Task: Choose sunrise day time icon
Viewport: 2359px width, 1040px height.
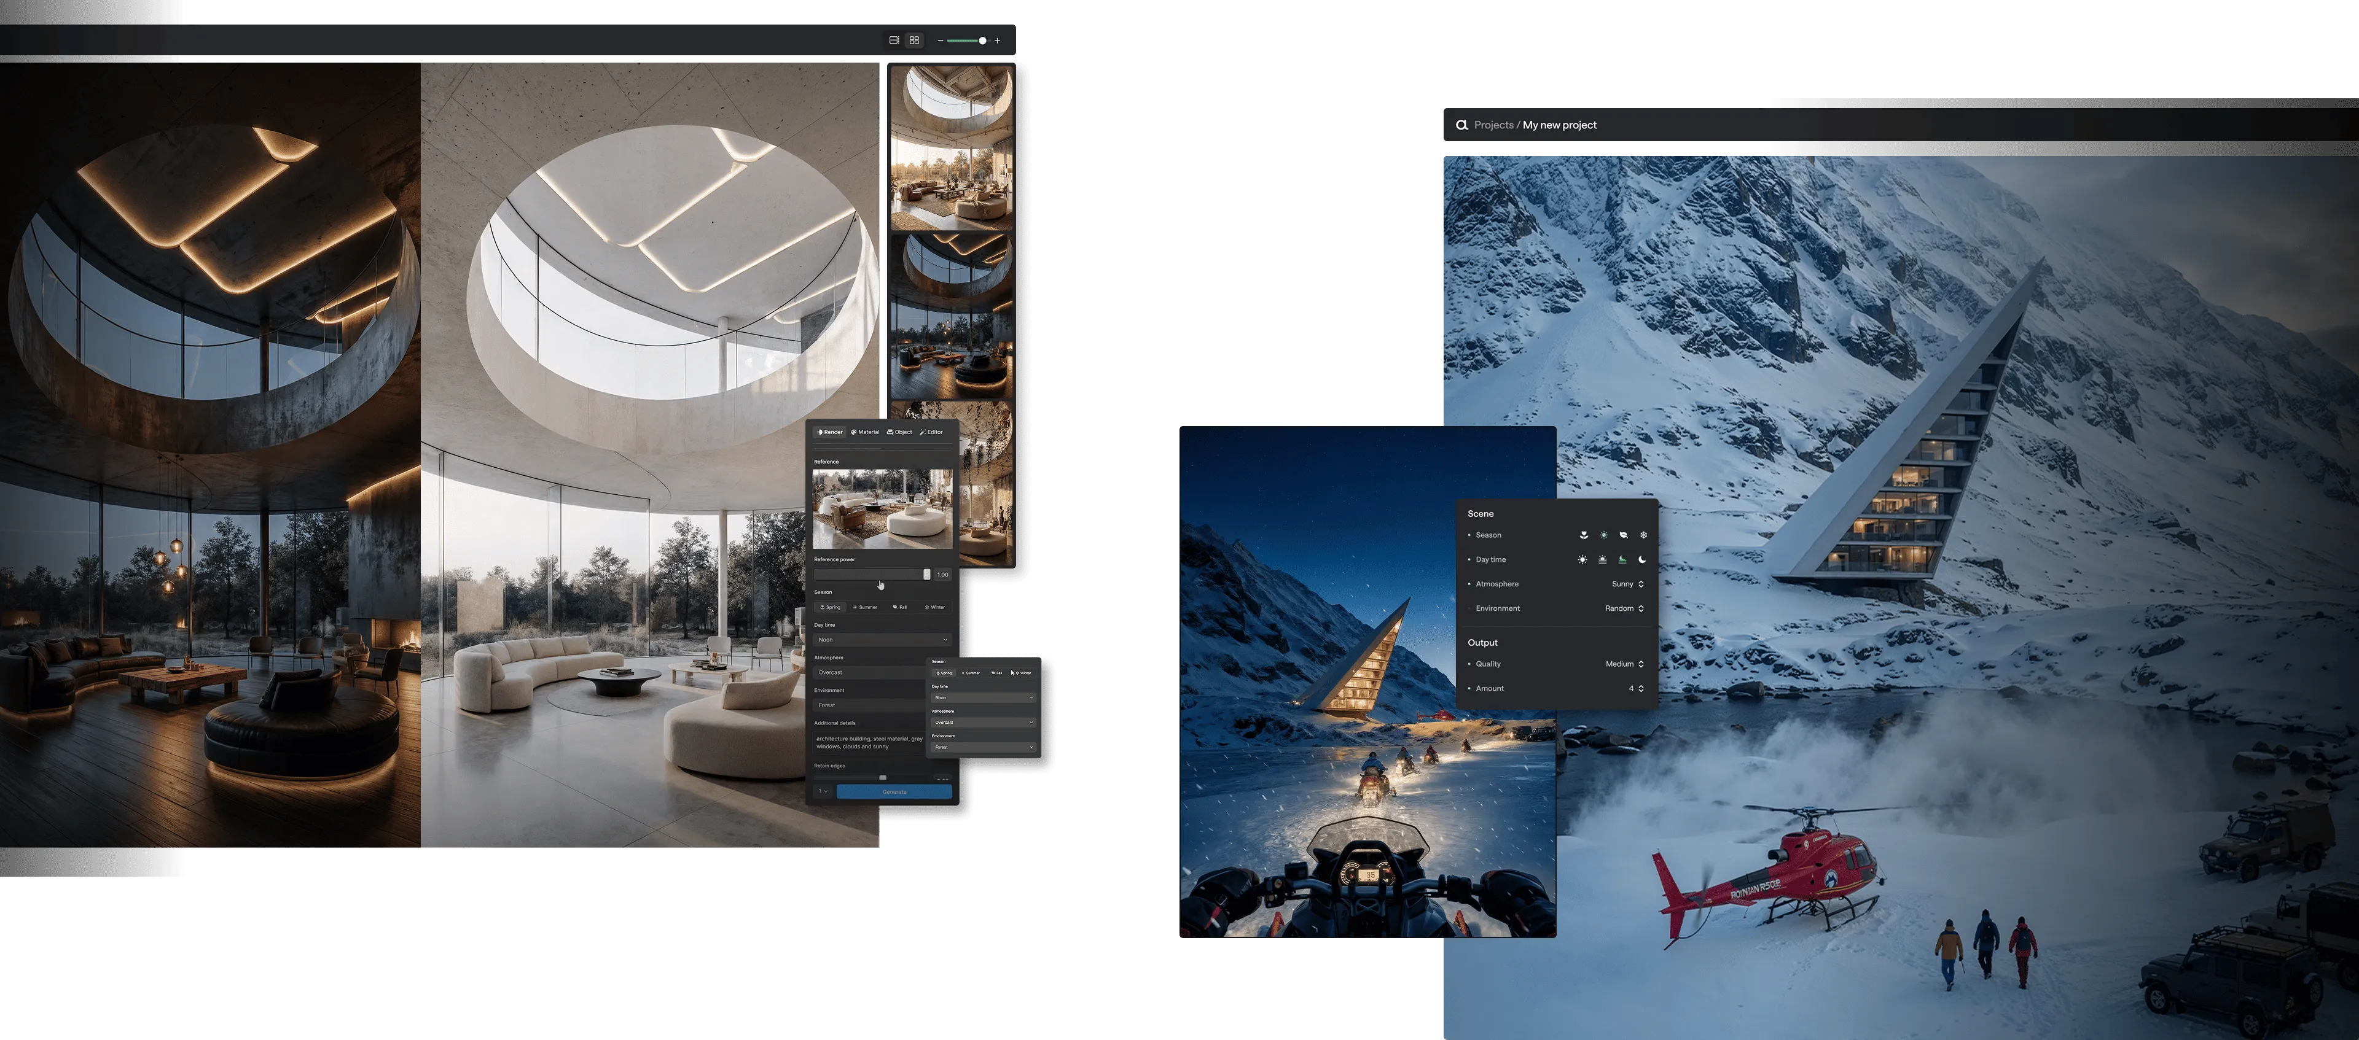Action: [x=1603, y=559]
